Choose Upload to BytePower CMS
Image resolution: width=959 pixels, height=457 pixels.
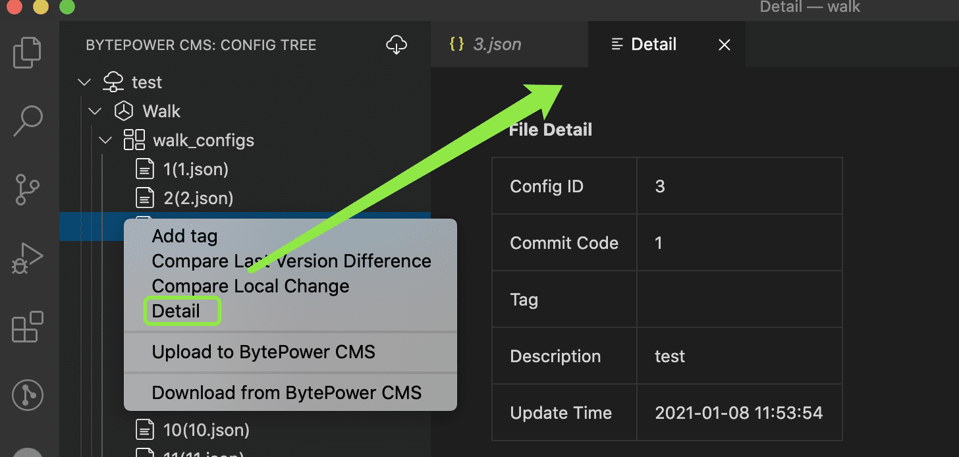[290, 352]
